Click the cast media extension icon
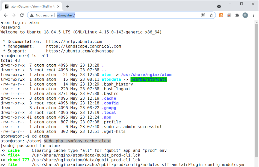The height and width of the screenshot is (167, 259). (x=229, y=15)
